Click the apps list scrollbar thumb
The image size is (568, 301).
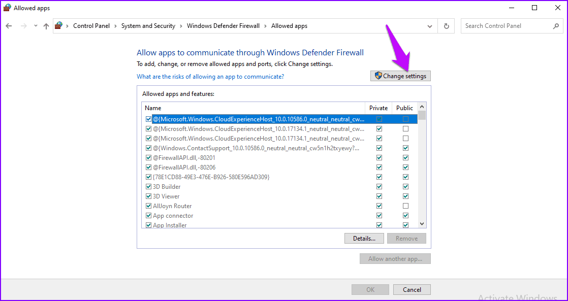click(422, 115)
